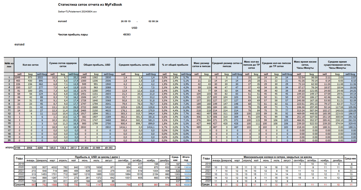The image size is (361, 190).
Task: Click the start date '26 09 19'
Action: (x=126, y=21)
